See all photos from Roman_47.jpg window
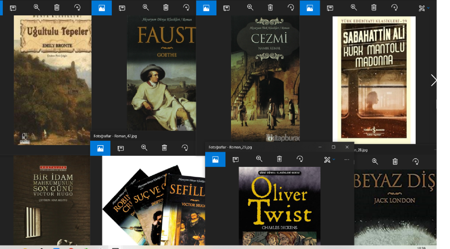The width and height of the screenshot is (450, 249). [x=100, y=148]
